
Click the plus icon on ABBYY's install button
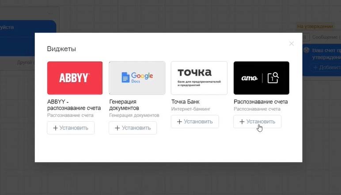55,128
